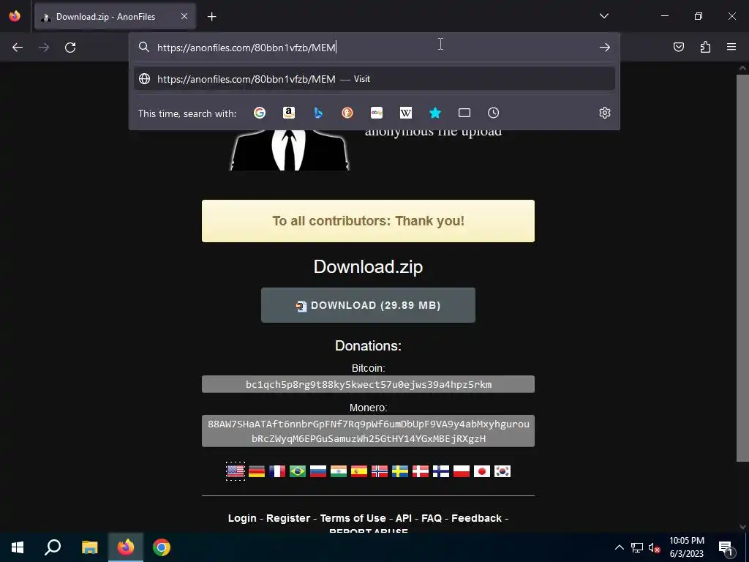
Task: Expand the list all tabs chevron
Action: 603,16
